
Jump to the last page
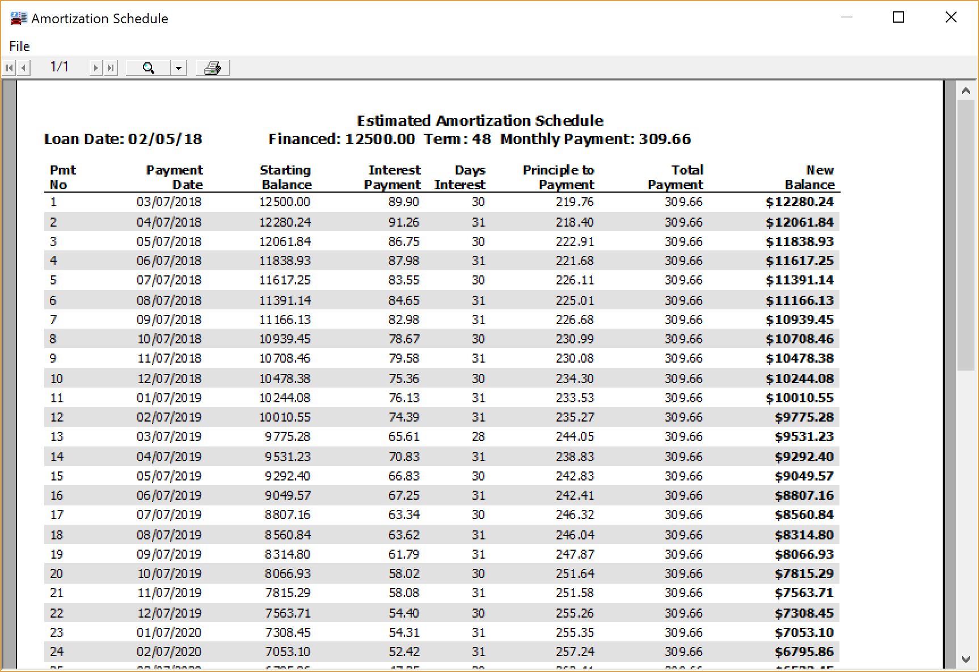point(111,68)
